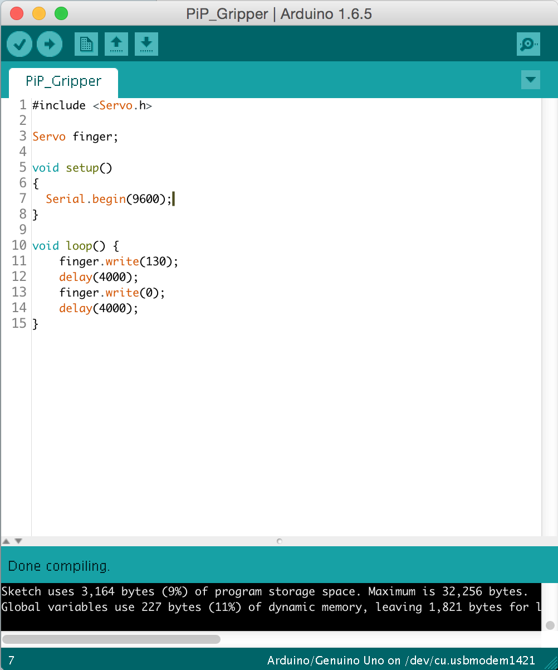Create a new sketch via the New icon
The image size is (558, 670).
coord(86,44)
